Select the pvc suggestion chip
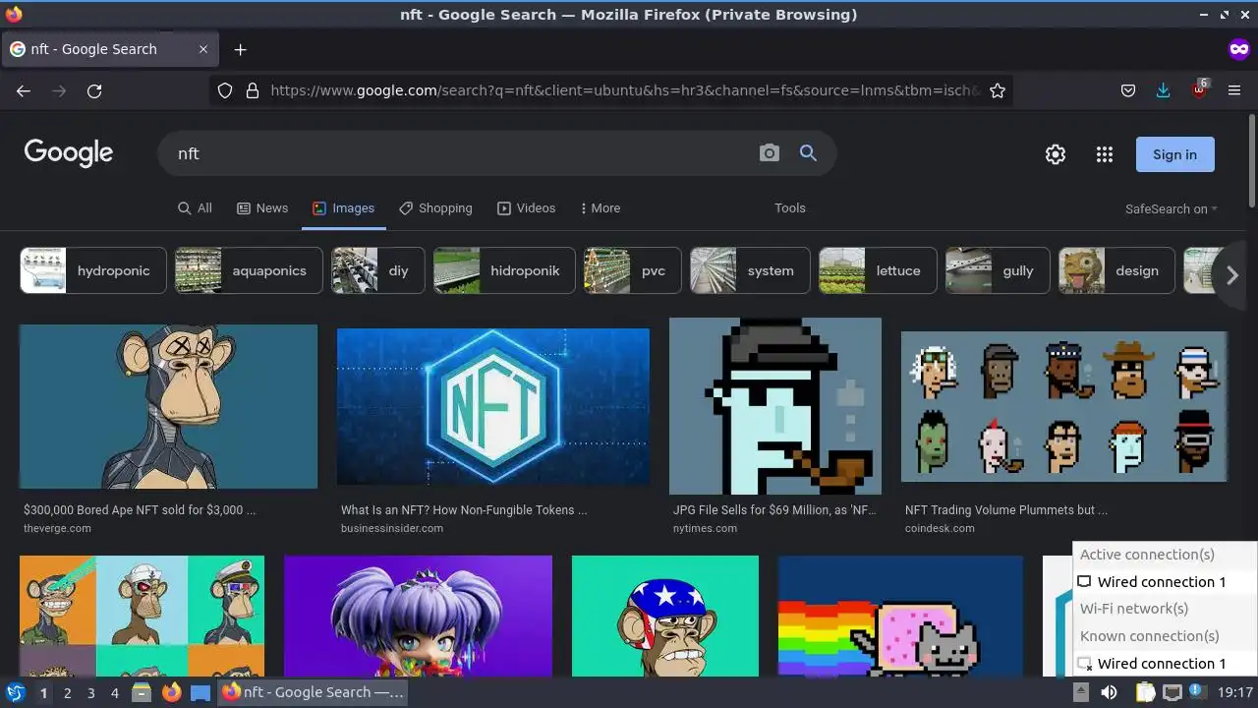 (632, 270)
